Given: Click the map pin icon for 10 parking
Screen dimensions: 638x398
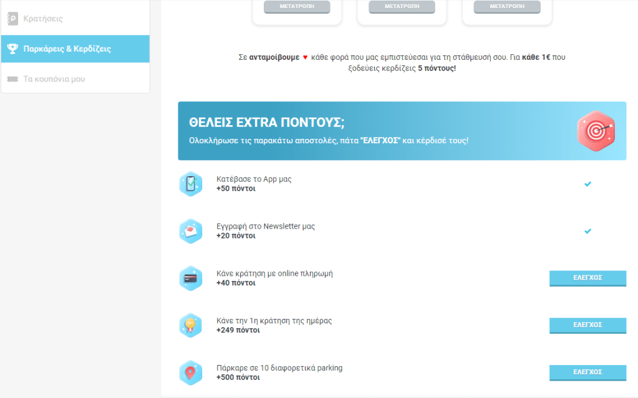Looking at the screenshot, I should (x=191, y=372).
